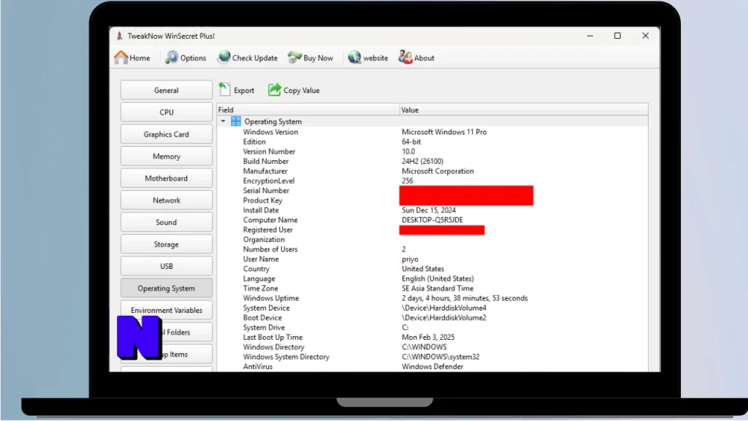Click the Options label in toolbar
Screen dimensions: 748x421
click(193, 58)
